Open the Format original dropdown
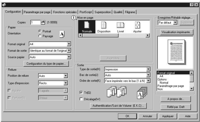This screenshot has width=200, height=122. (69, 44)
